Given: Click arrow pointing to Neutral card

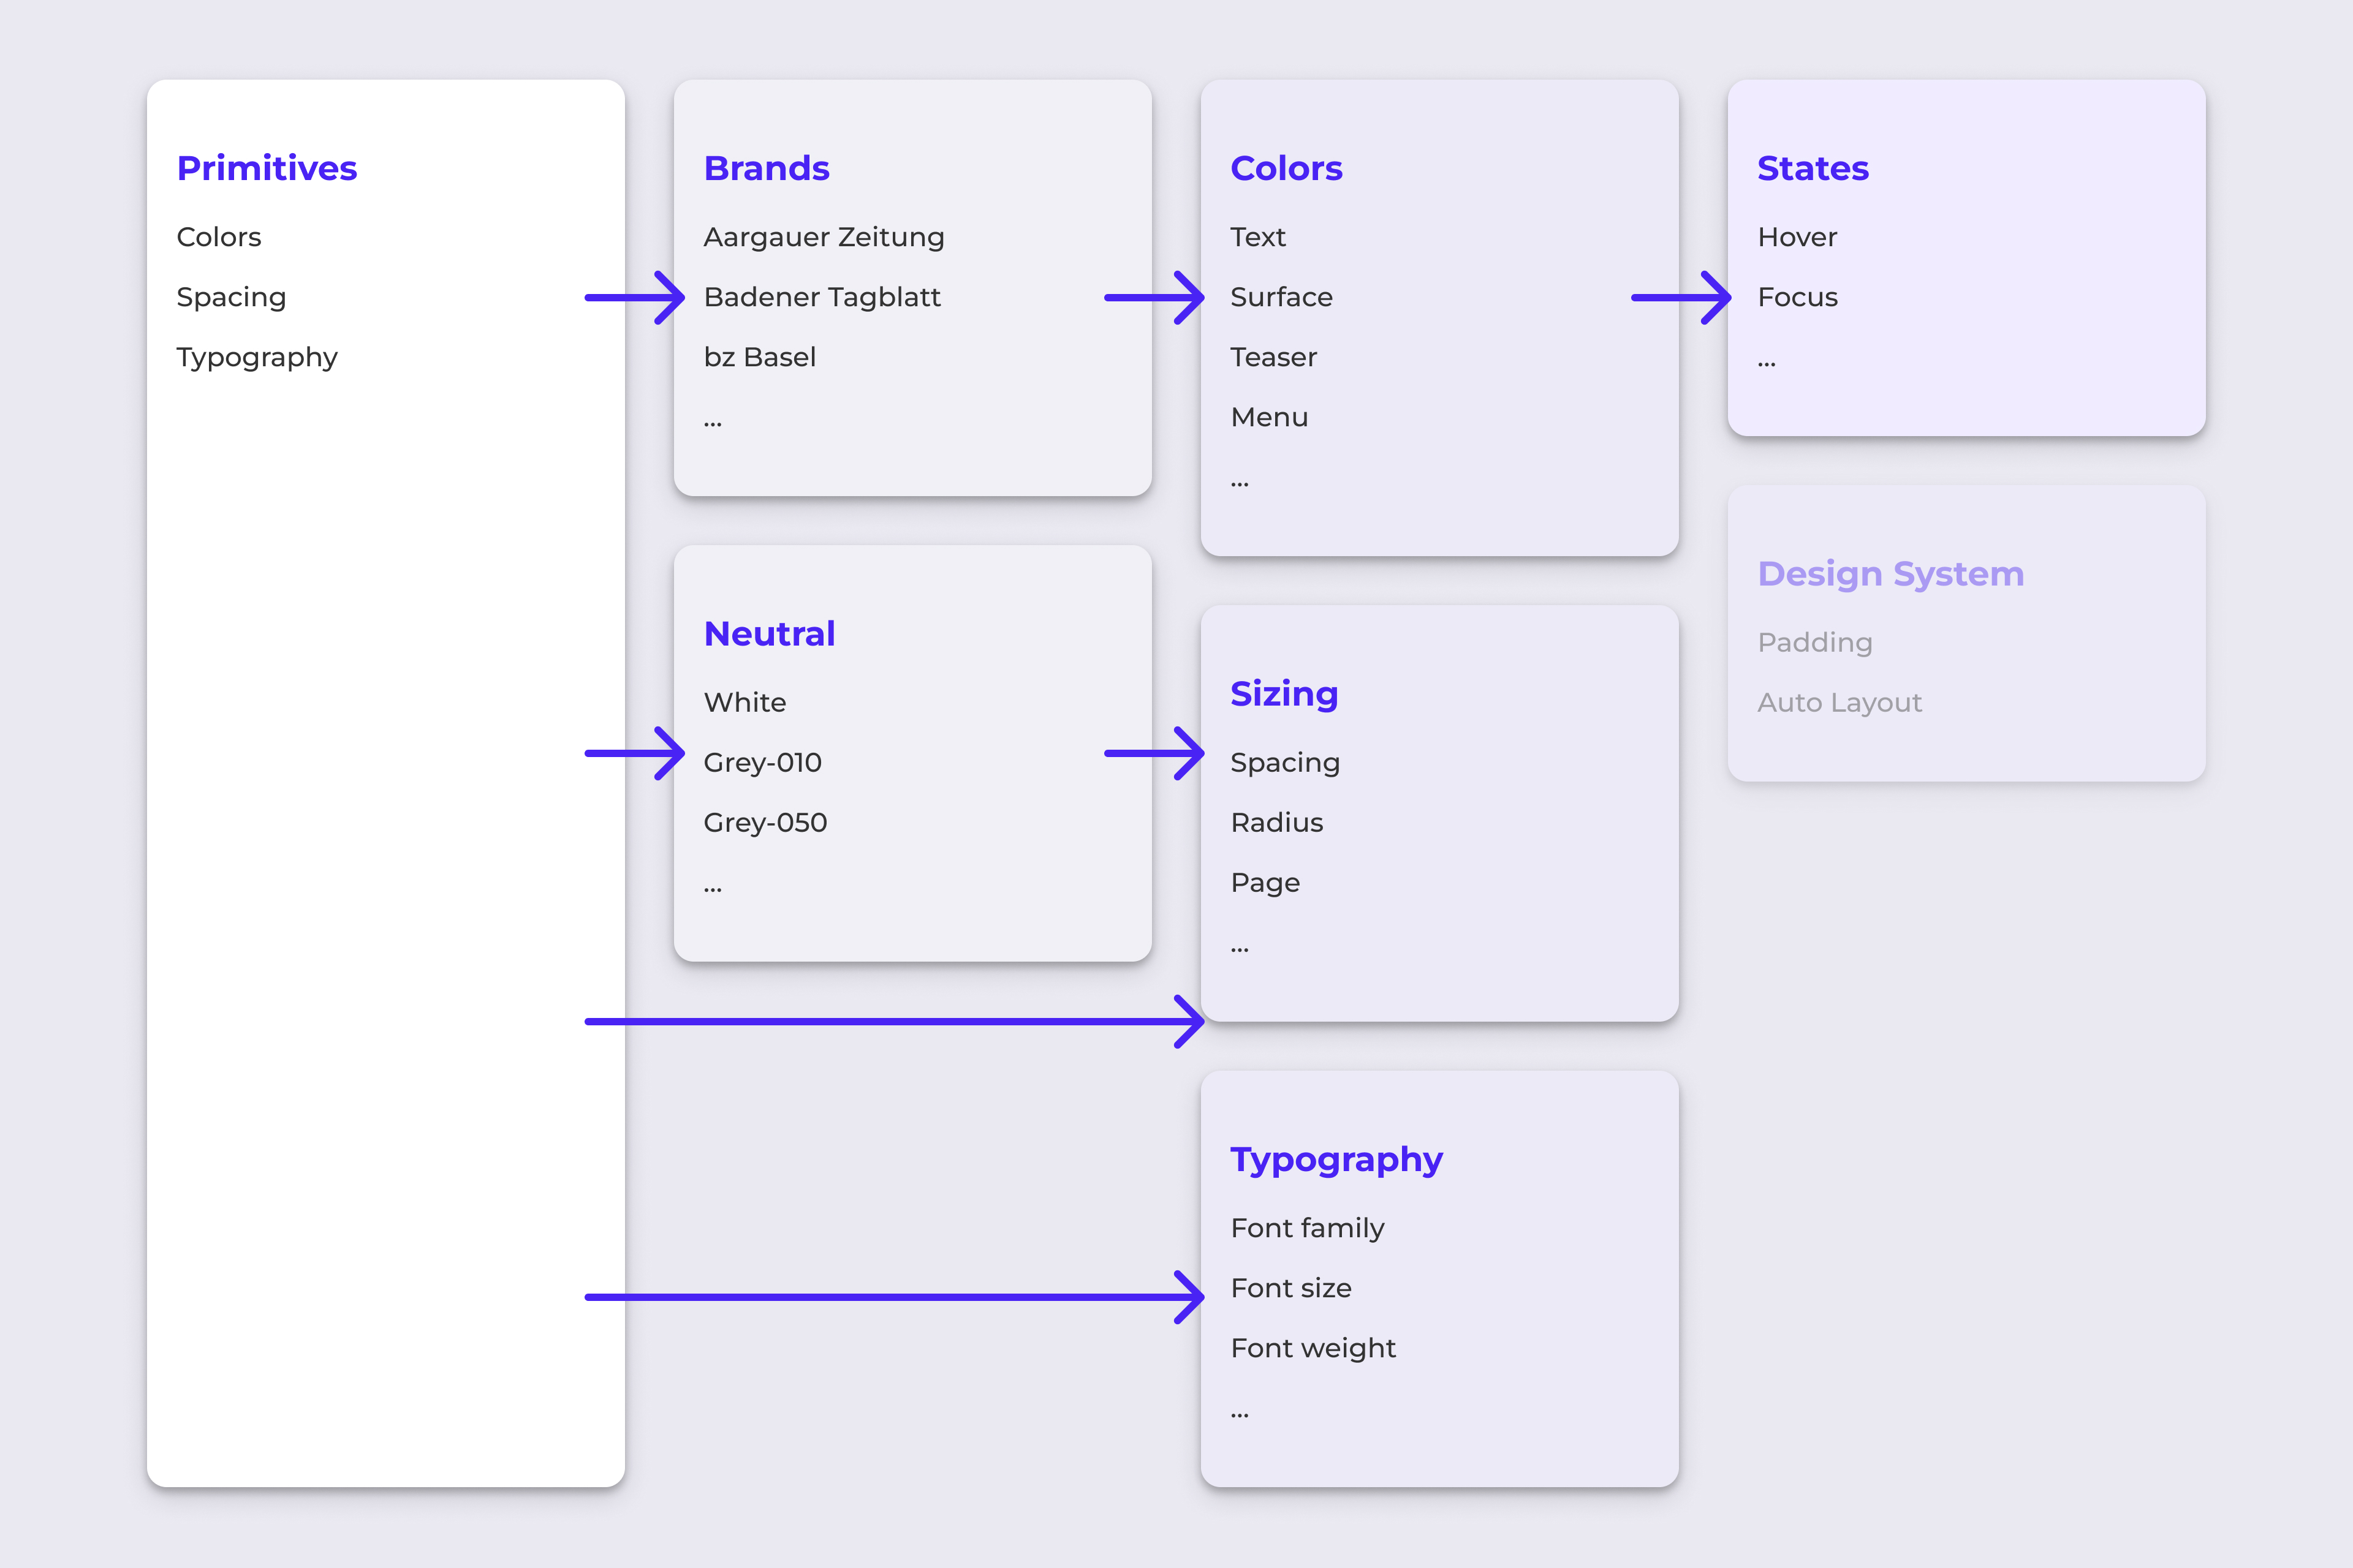Looking at the screenshot, I should [634, 753].
